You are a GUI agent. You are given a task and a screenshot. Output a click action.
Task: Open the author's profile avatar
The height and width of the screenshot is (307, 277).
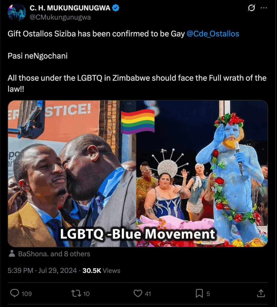(x=17, y=12)
